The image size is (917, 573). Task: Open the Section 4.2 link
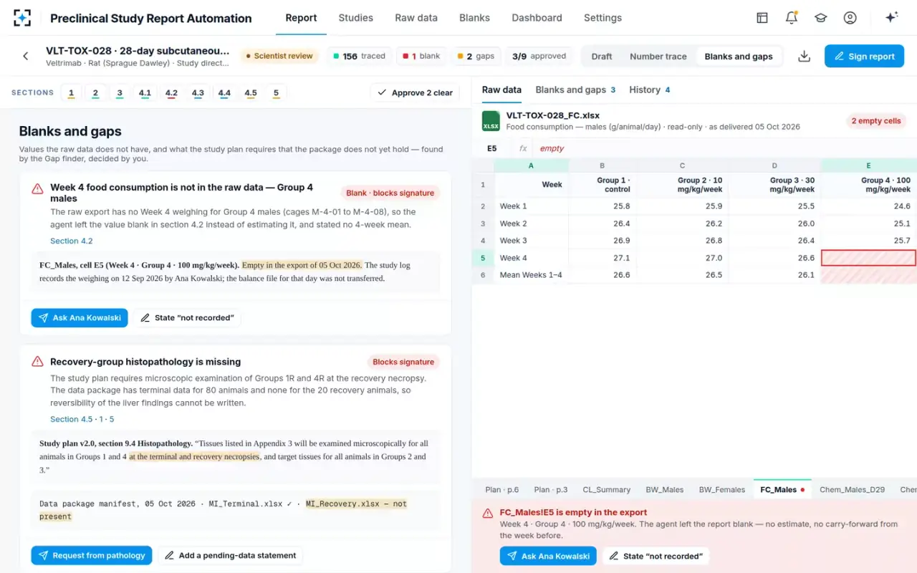tap(72, 241)
